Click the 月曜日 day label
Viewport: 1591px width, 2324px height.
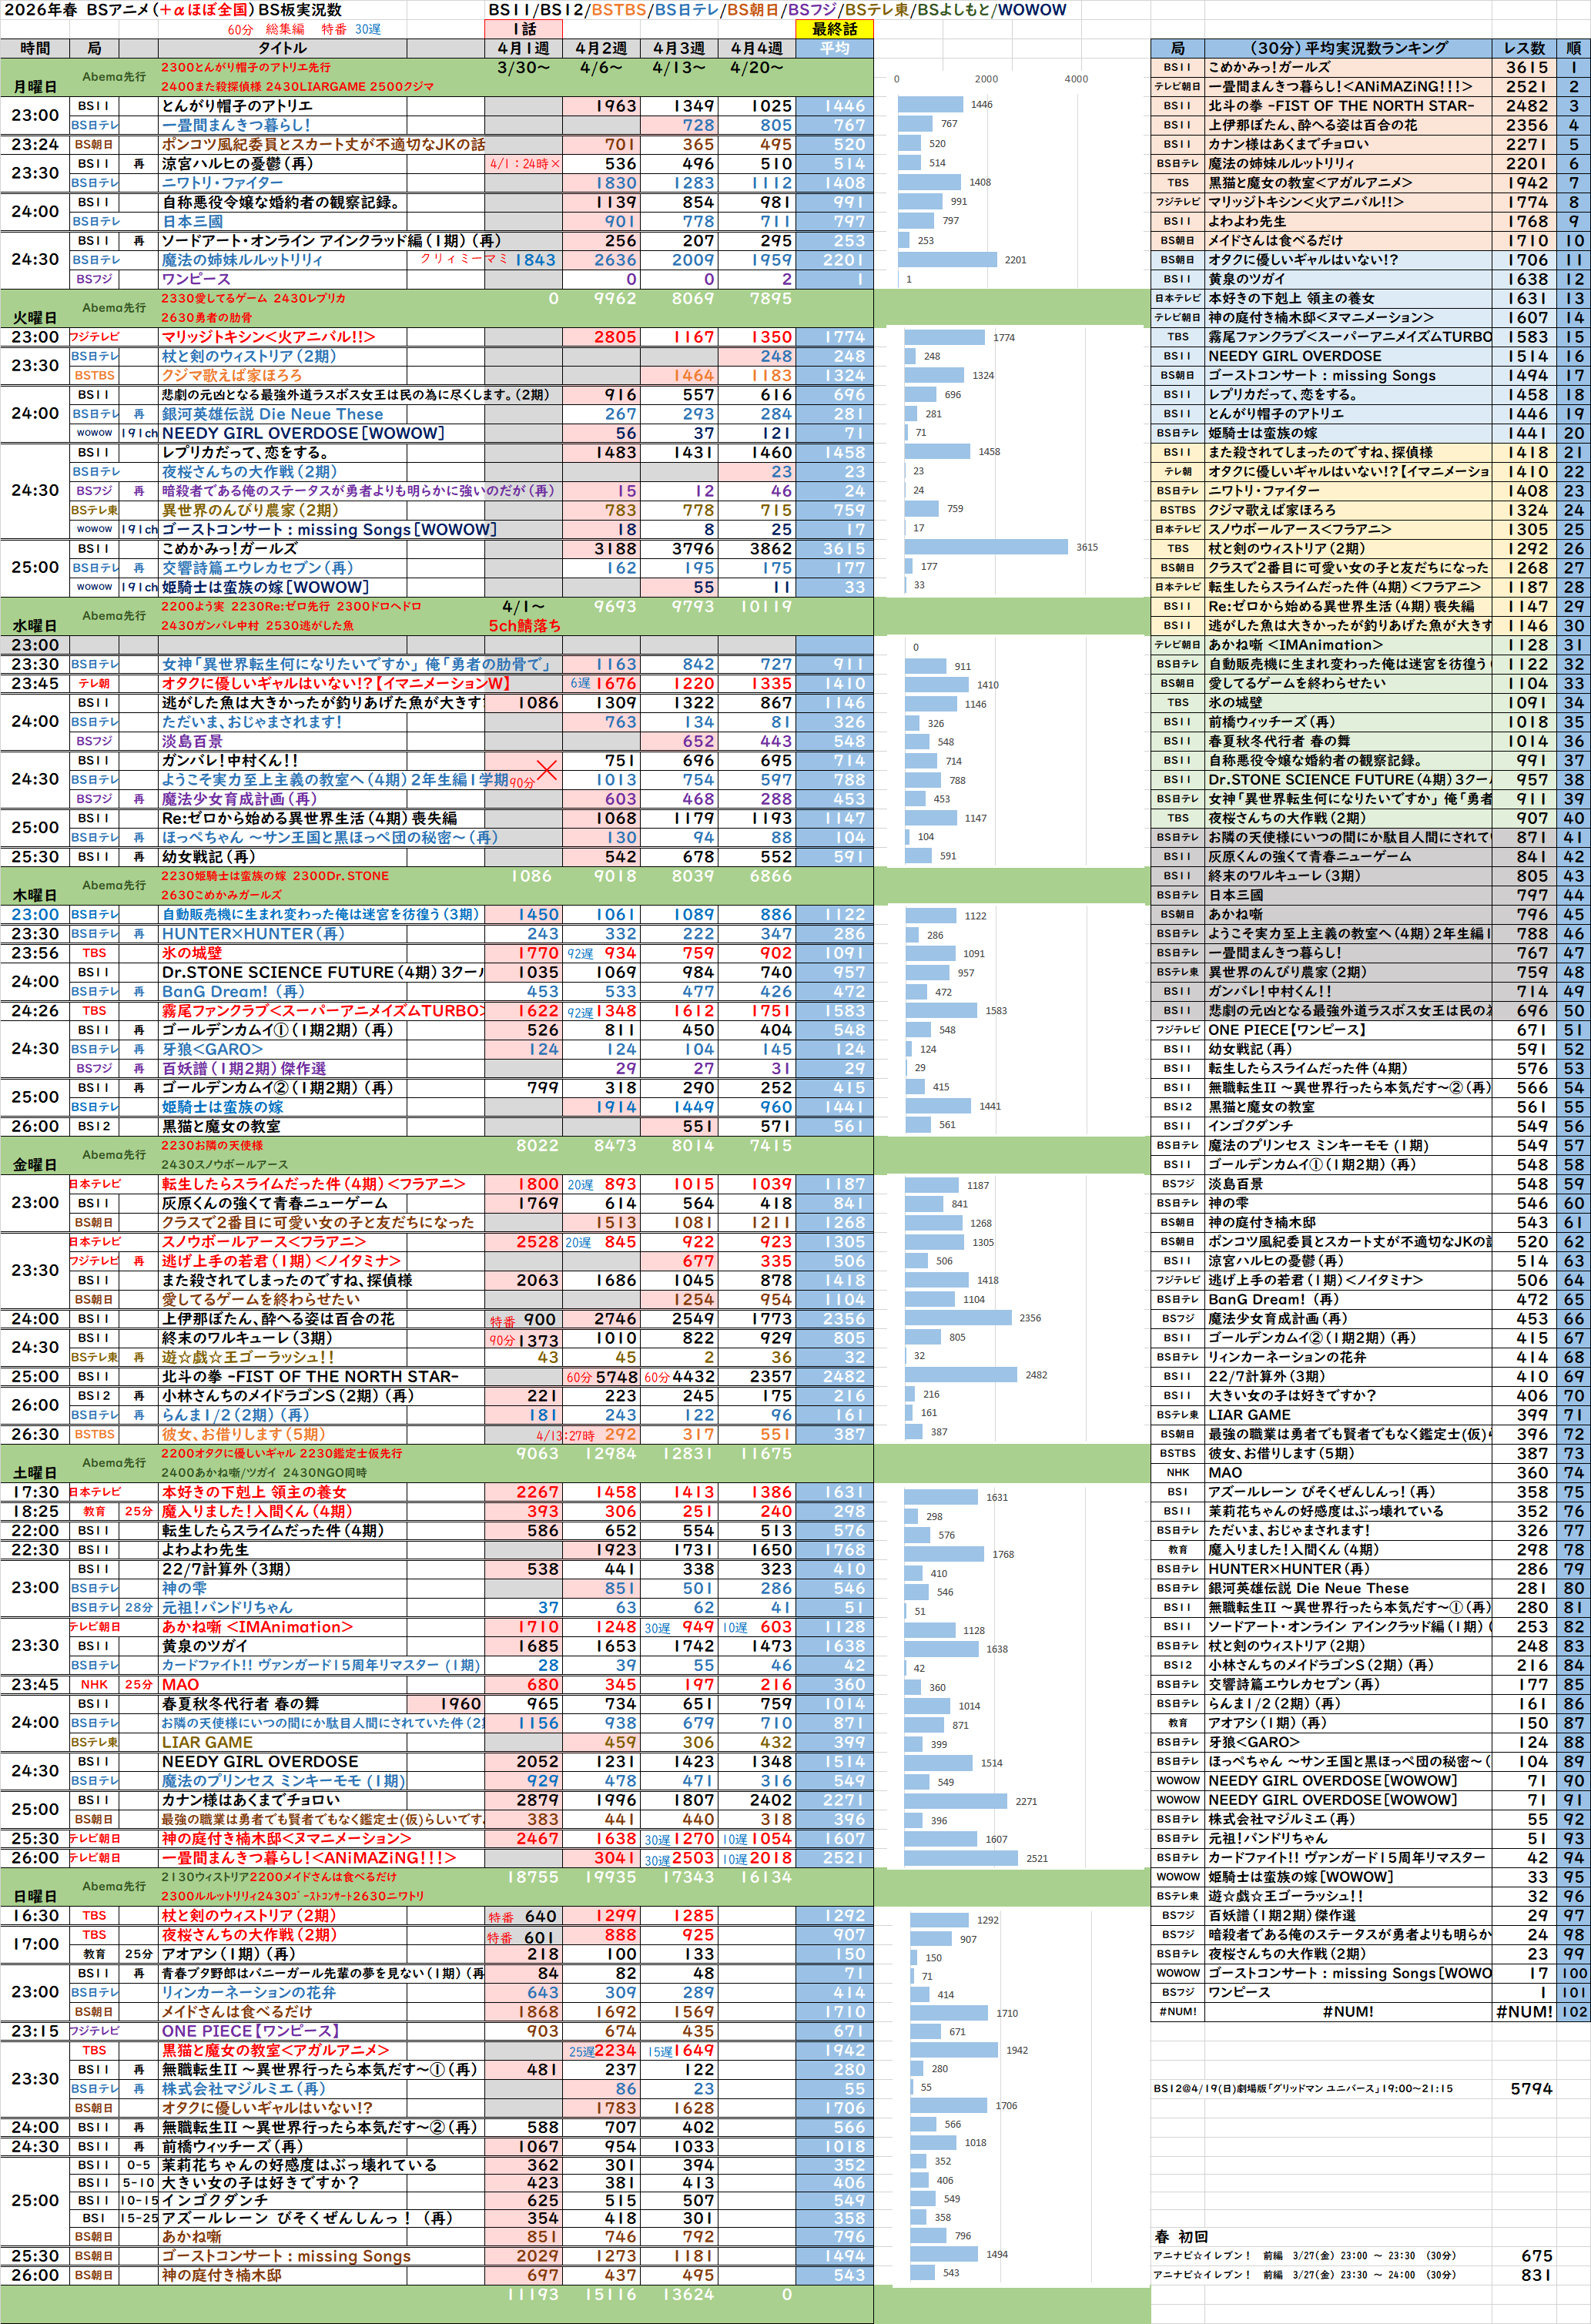[x=34, y=87]
